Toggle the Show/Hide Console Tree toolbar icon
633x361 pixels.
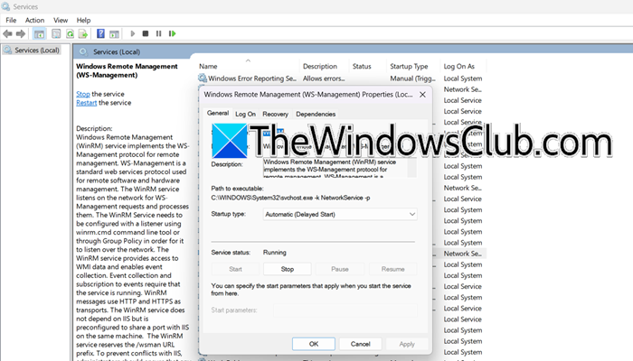39,34
